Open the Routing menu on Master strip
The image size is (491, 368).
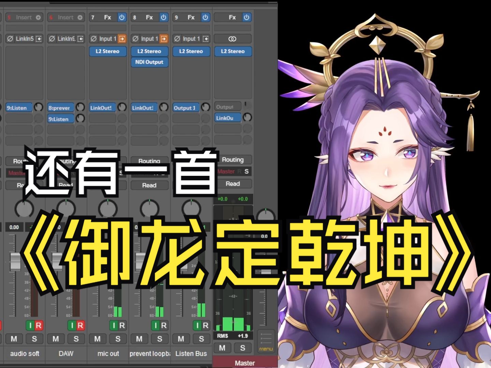[233, 159]
